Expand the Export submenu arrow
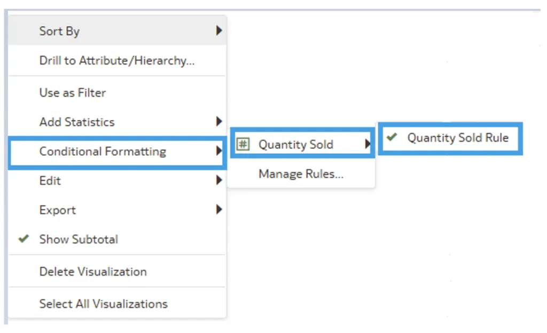 pos(219,210)
